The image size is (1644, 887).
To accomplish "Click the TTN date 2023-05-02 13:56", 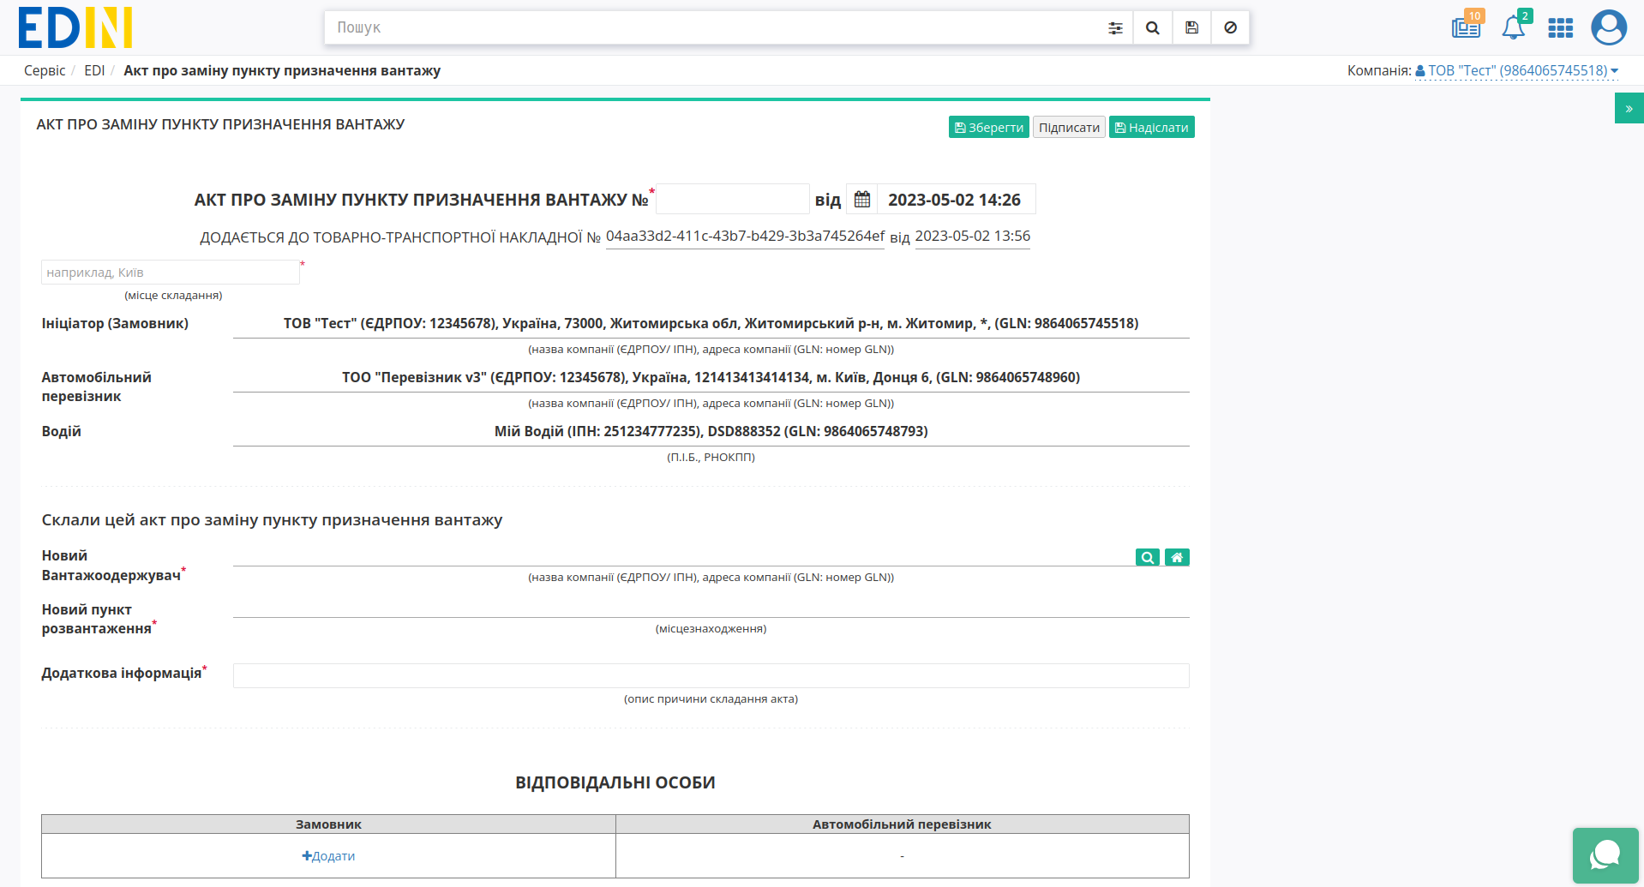I will click(x=972, y=236).
